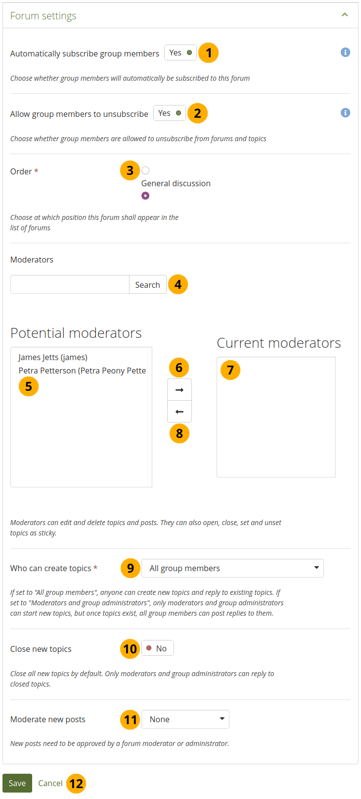
Task: Click the Forum settings heading
Action: tap(44, 16)
